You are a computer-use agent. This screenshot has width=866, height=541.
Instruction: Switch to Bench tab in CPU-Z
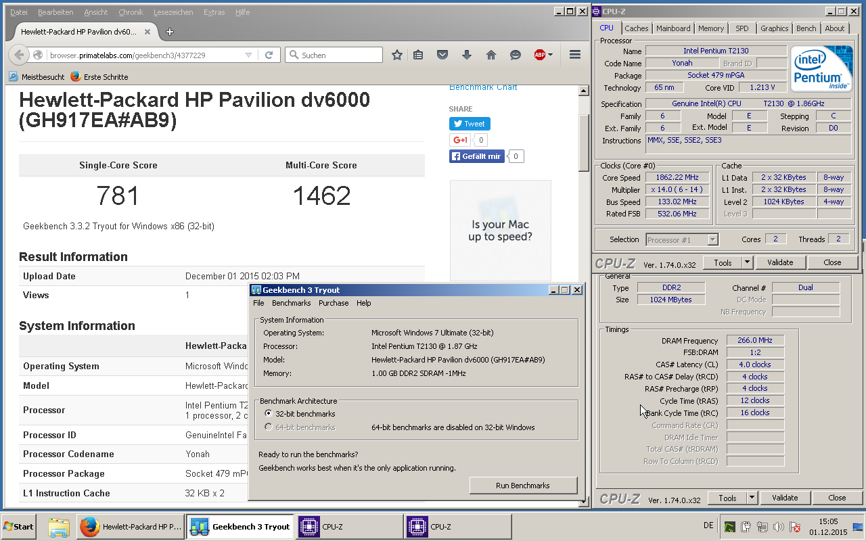[x=806, y=28]
